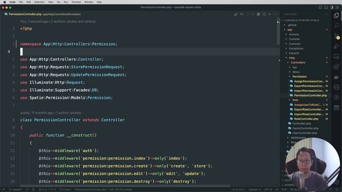Collapse the Controllers folder
The width and height of the screenshot is (342, 192).
point(298,62)
